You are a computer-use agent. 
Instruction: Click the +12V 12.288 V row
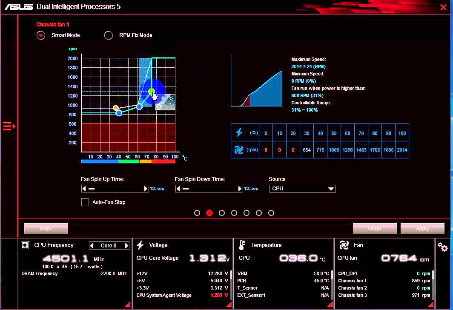pyautogui.click(x=182, y=274)
